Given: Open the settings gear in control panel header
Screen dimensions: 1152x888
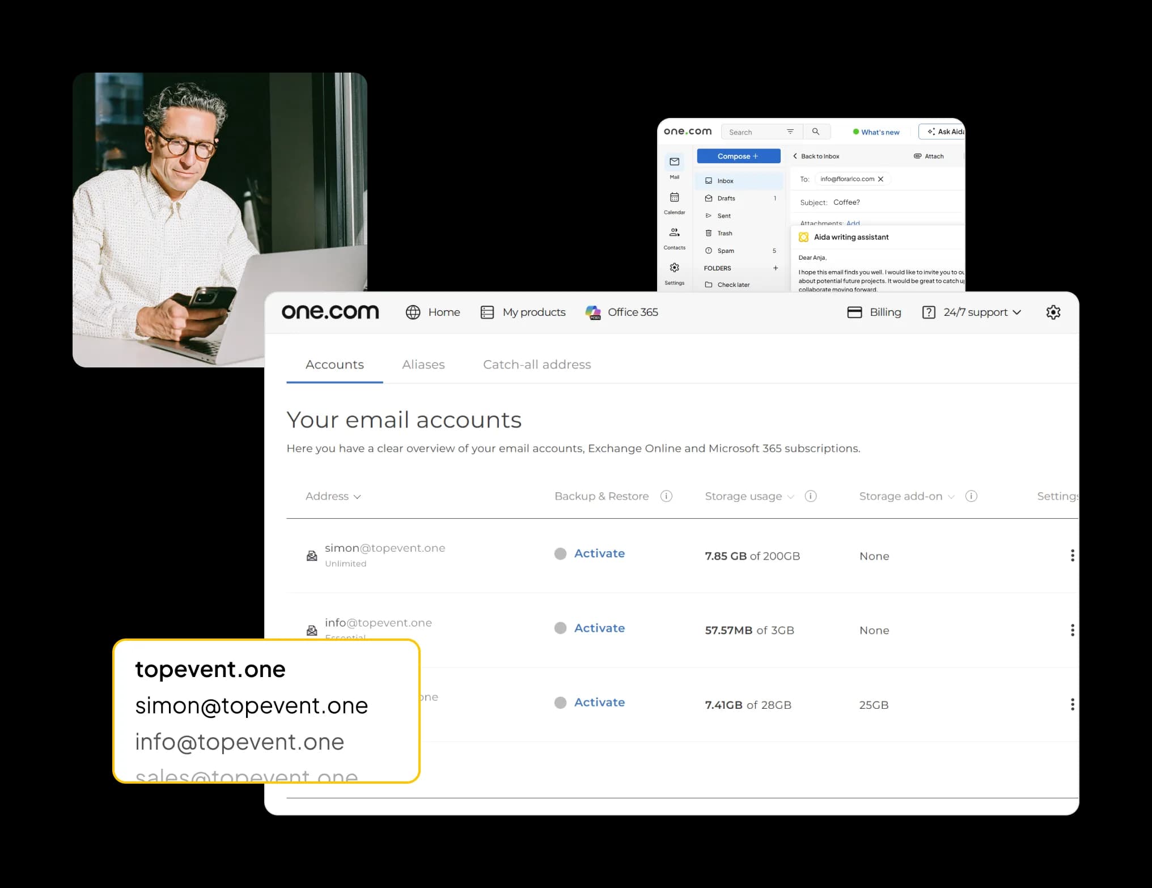Looking at the screenshot, I should point(1053,312).
